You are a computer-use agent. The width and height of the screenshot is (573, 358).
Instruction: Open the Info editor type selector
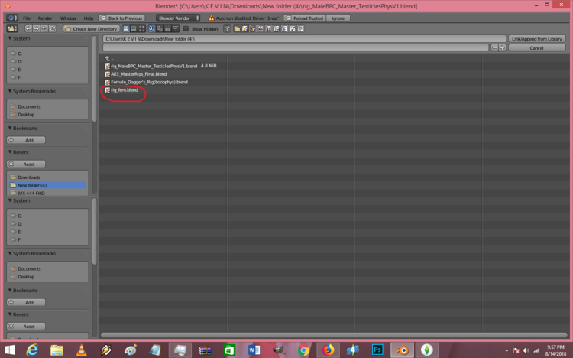(x=11, y=18)
